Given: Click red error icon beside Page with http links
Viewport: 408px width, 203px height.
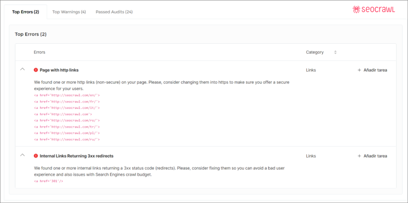Looking at the screenshot, I should [x=36, y=70].
